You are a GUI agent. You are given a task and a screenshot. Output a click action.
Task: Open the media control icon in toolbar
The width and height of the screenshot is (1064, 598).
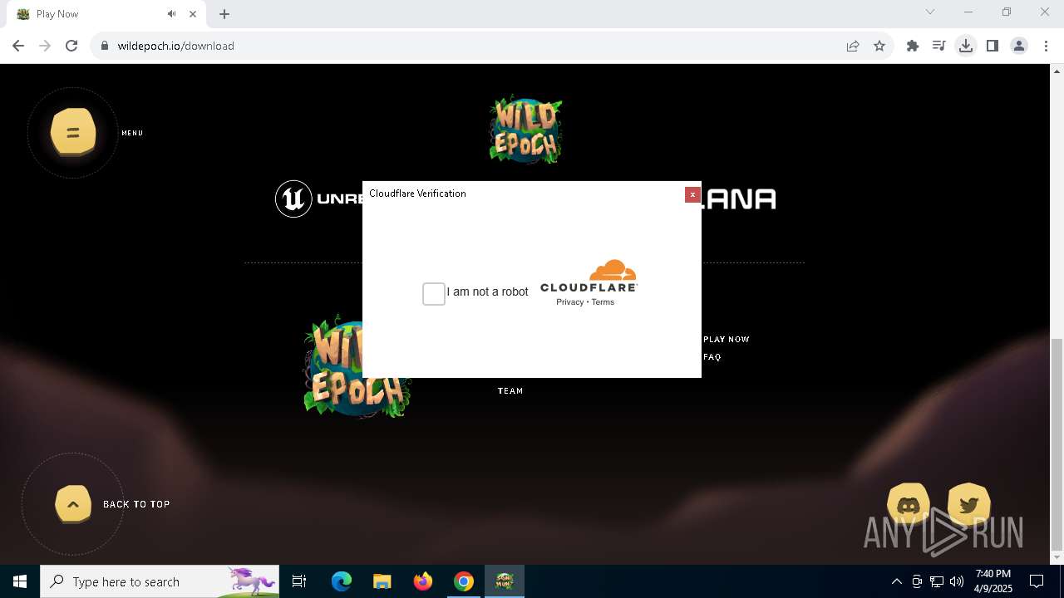click(x=939, y=46)
